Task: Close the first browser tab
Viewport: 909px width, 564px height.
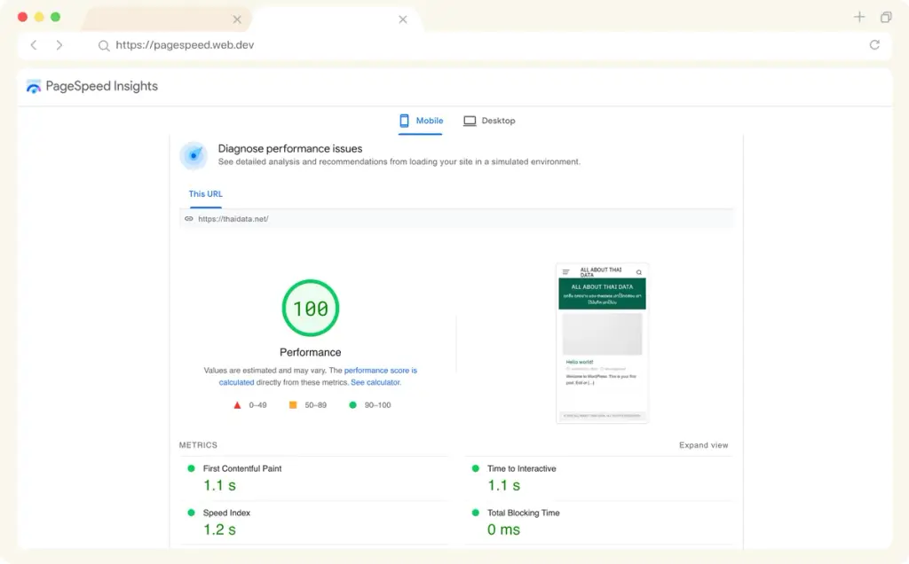Action: (237, 20)
